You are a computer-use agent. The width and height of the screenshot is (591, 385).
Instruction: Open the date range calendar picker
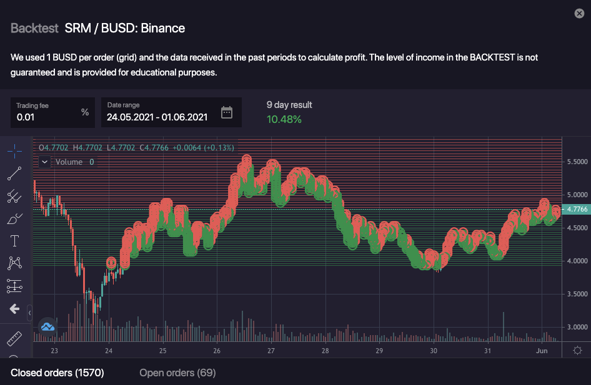point(227,112)
